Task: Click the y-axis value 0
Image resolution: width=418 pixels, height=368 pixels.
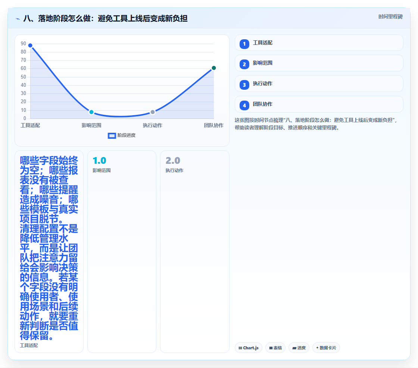Action: point(25,118)
